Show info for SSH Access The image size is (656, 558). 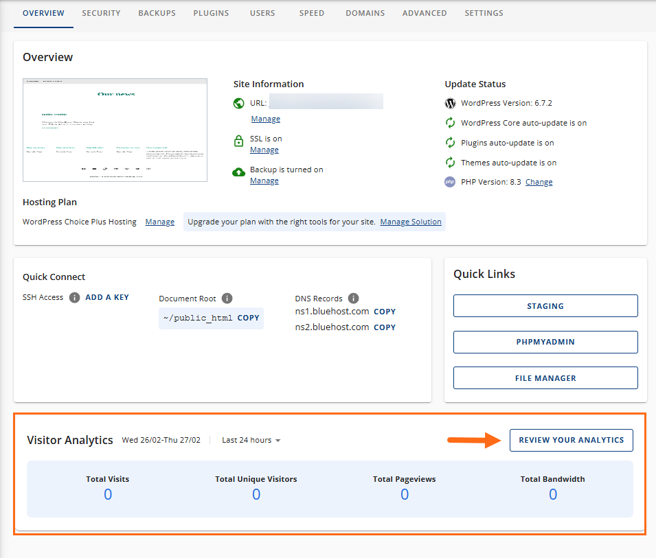point(74,298)
